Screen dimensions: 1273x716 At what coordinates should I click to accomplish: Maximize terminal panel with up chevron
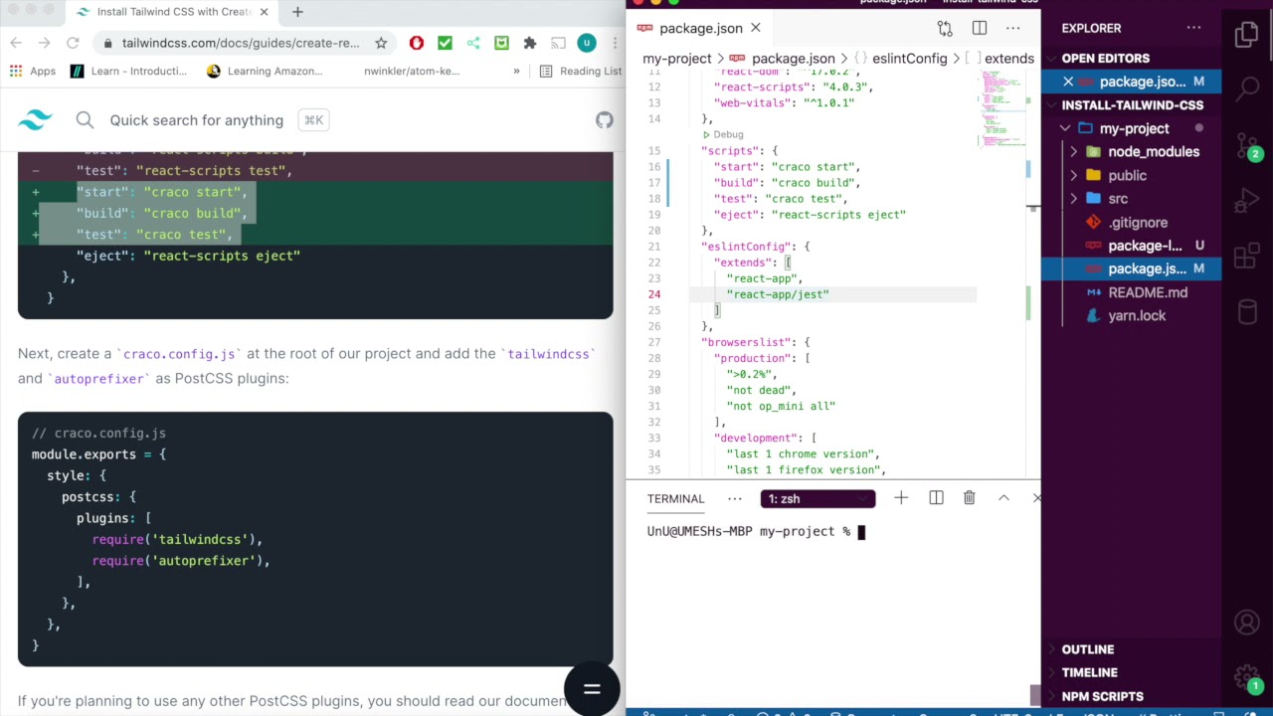pyautogui.click(x=1003, y=498)
